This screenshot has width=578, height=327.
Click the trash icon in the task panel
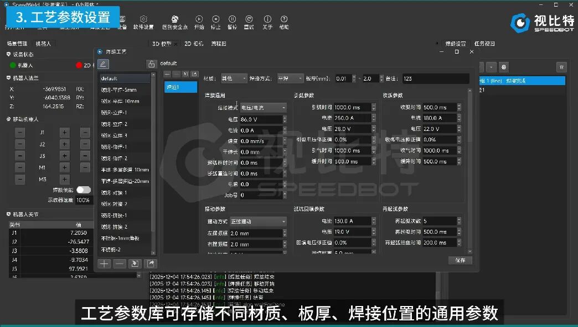point(561,67)
